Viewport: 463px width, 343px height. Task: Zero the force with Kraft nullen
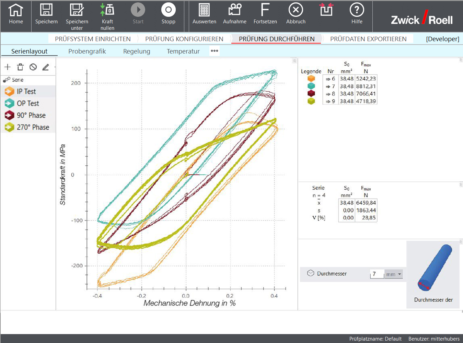(107, 10)
